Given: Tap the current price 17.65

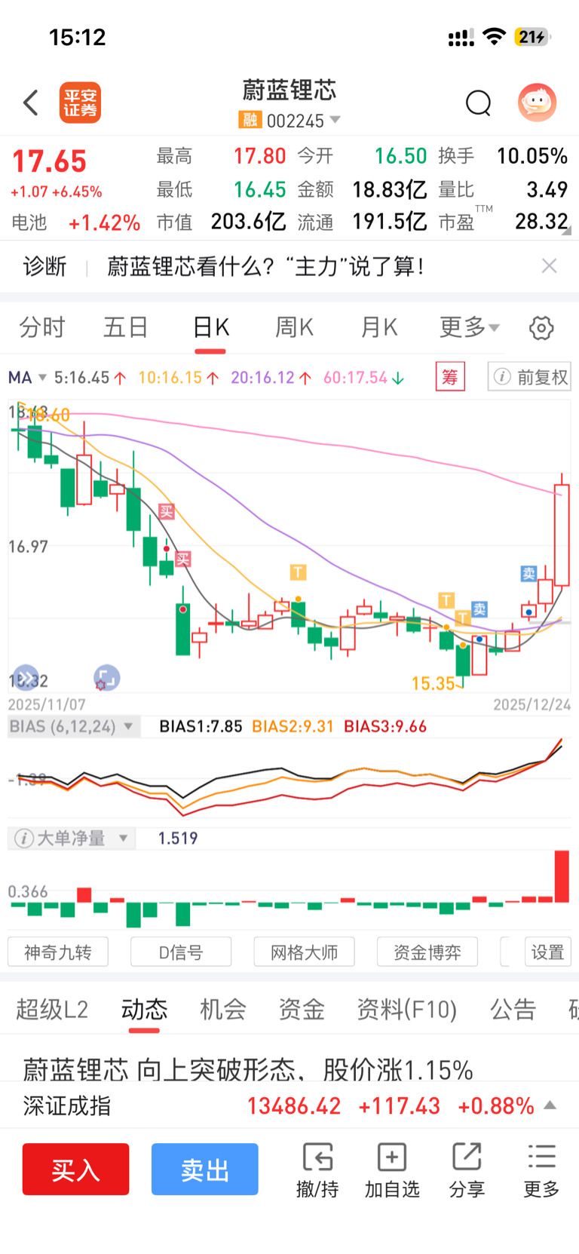Looking at the screenshot, I should point(50,161).
